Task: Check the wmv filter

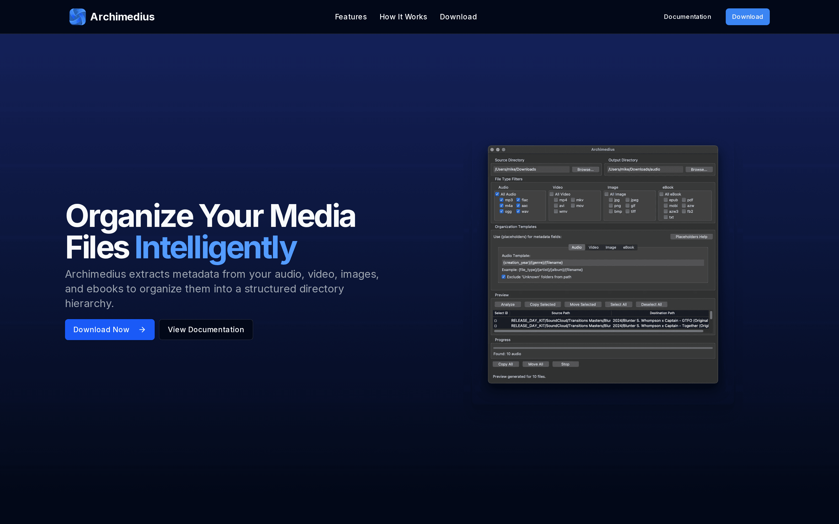Action: pyautogui.click(x=556, y=211)
